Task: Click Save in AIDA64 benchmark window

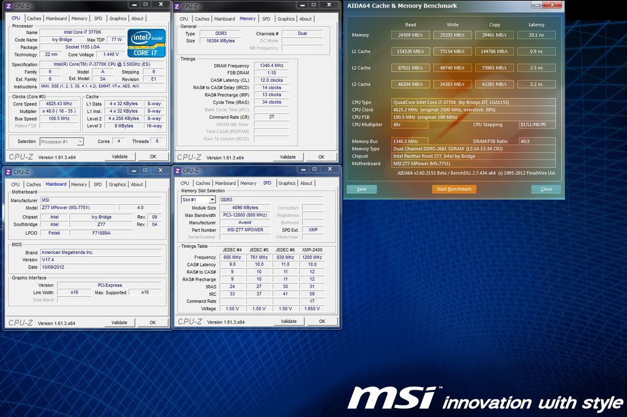Action: [x=361, y=190]
